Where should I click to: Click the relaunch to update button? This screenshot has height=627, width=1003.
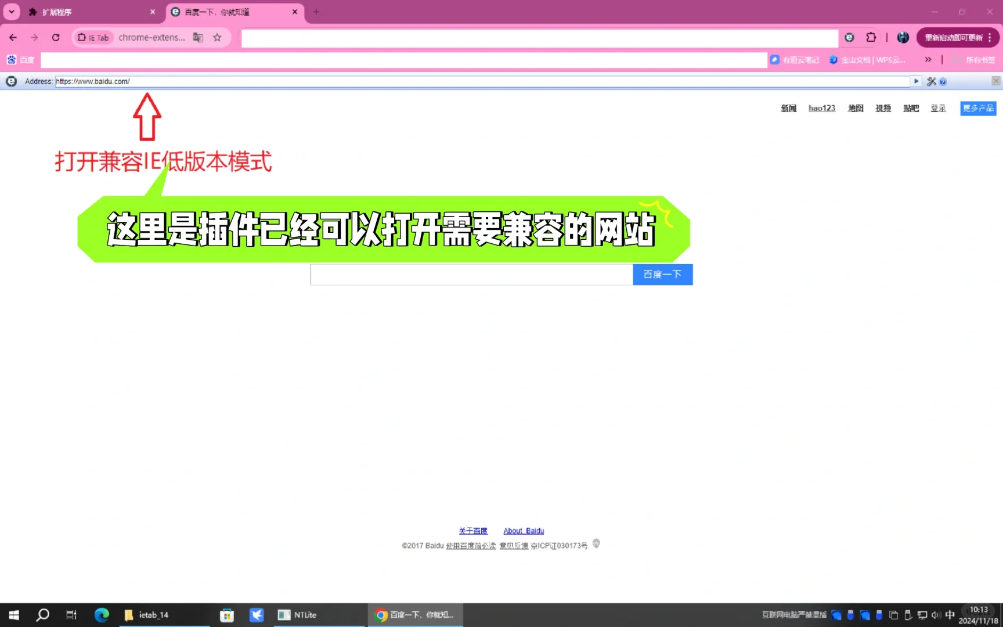[953, 37]
